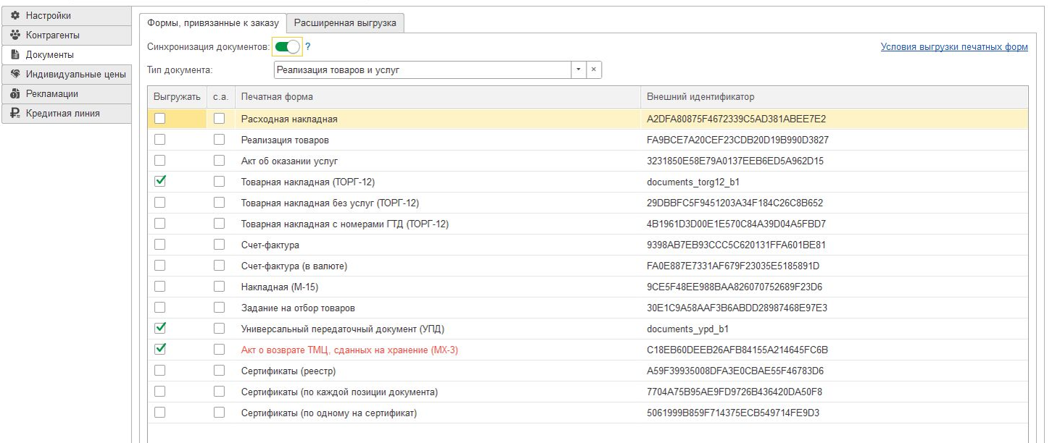Click the Рекламации sidebar icon
The width and height of the screenshot is (1052, 443).
point(15,94)
